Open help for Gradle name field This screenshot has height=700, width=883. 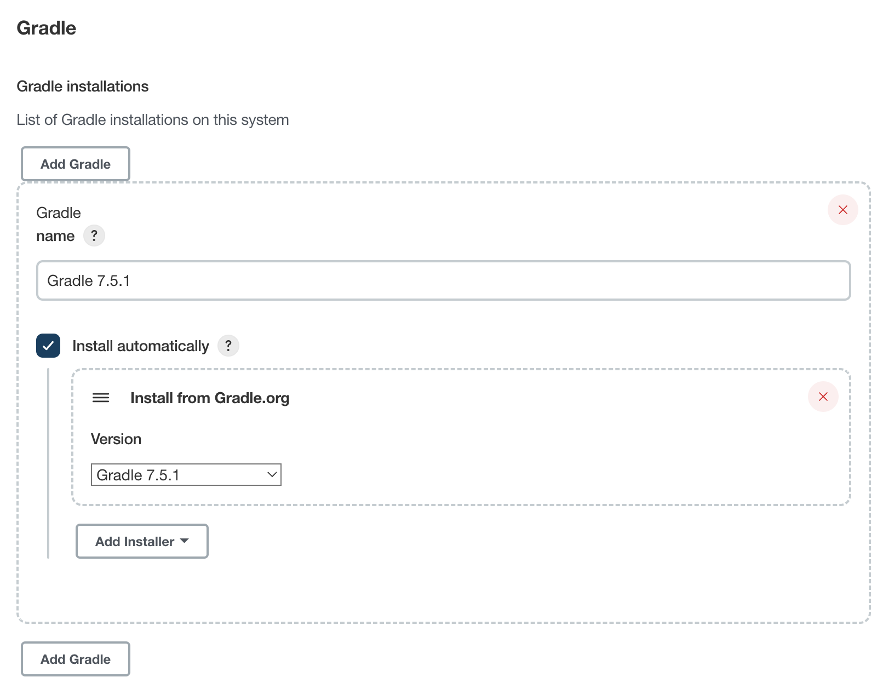click(94, 236)
